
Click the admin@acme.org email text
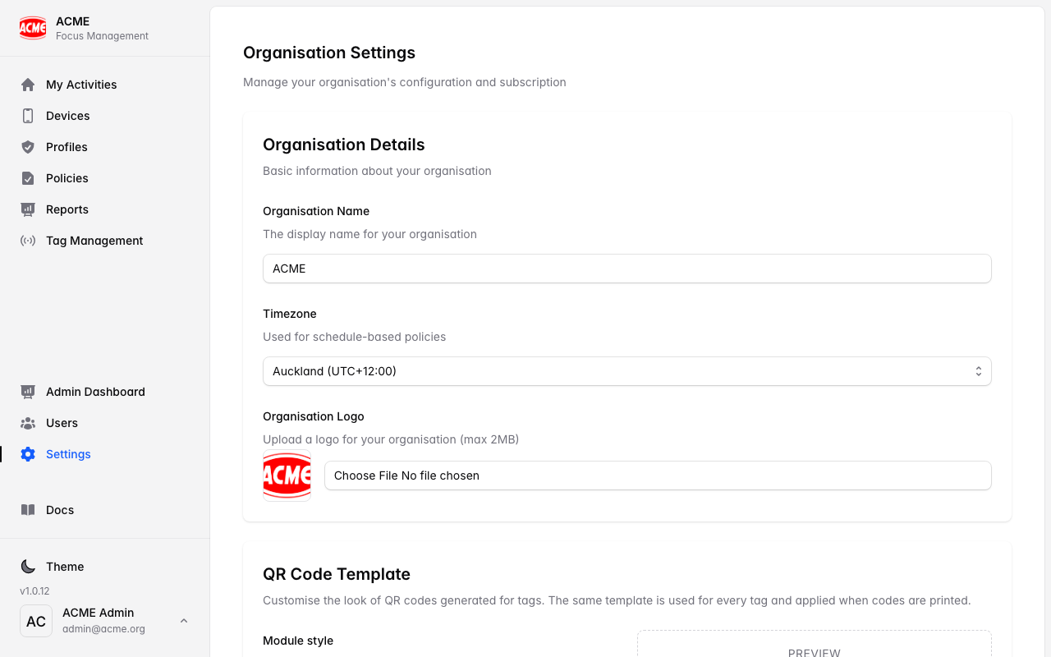pyautogui.click(x=103, y=629)
